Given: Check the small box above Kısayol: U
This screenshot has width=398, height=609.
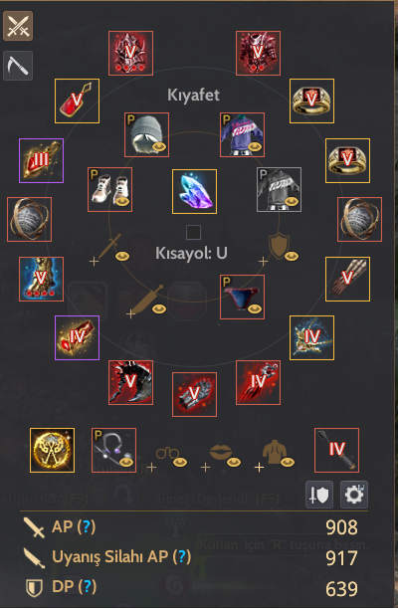Looking at the screenshot, I should (x=193, y=233).
